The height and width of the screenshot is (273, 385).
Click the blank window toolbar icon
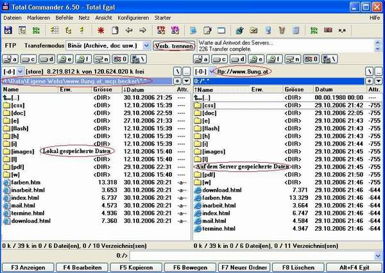point(221,30)
